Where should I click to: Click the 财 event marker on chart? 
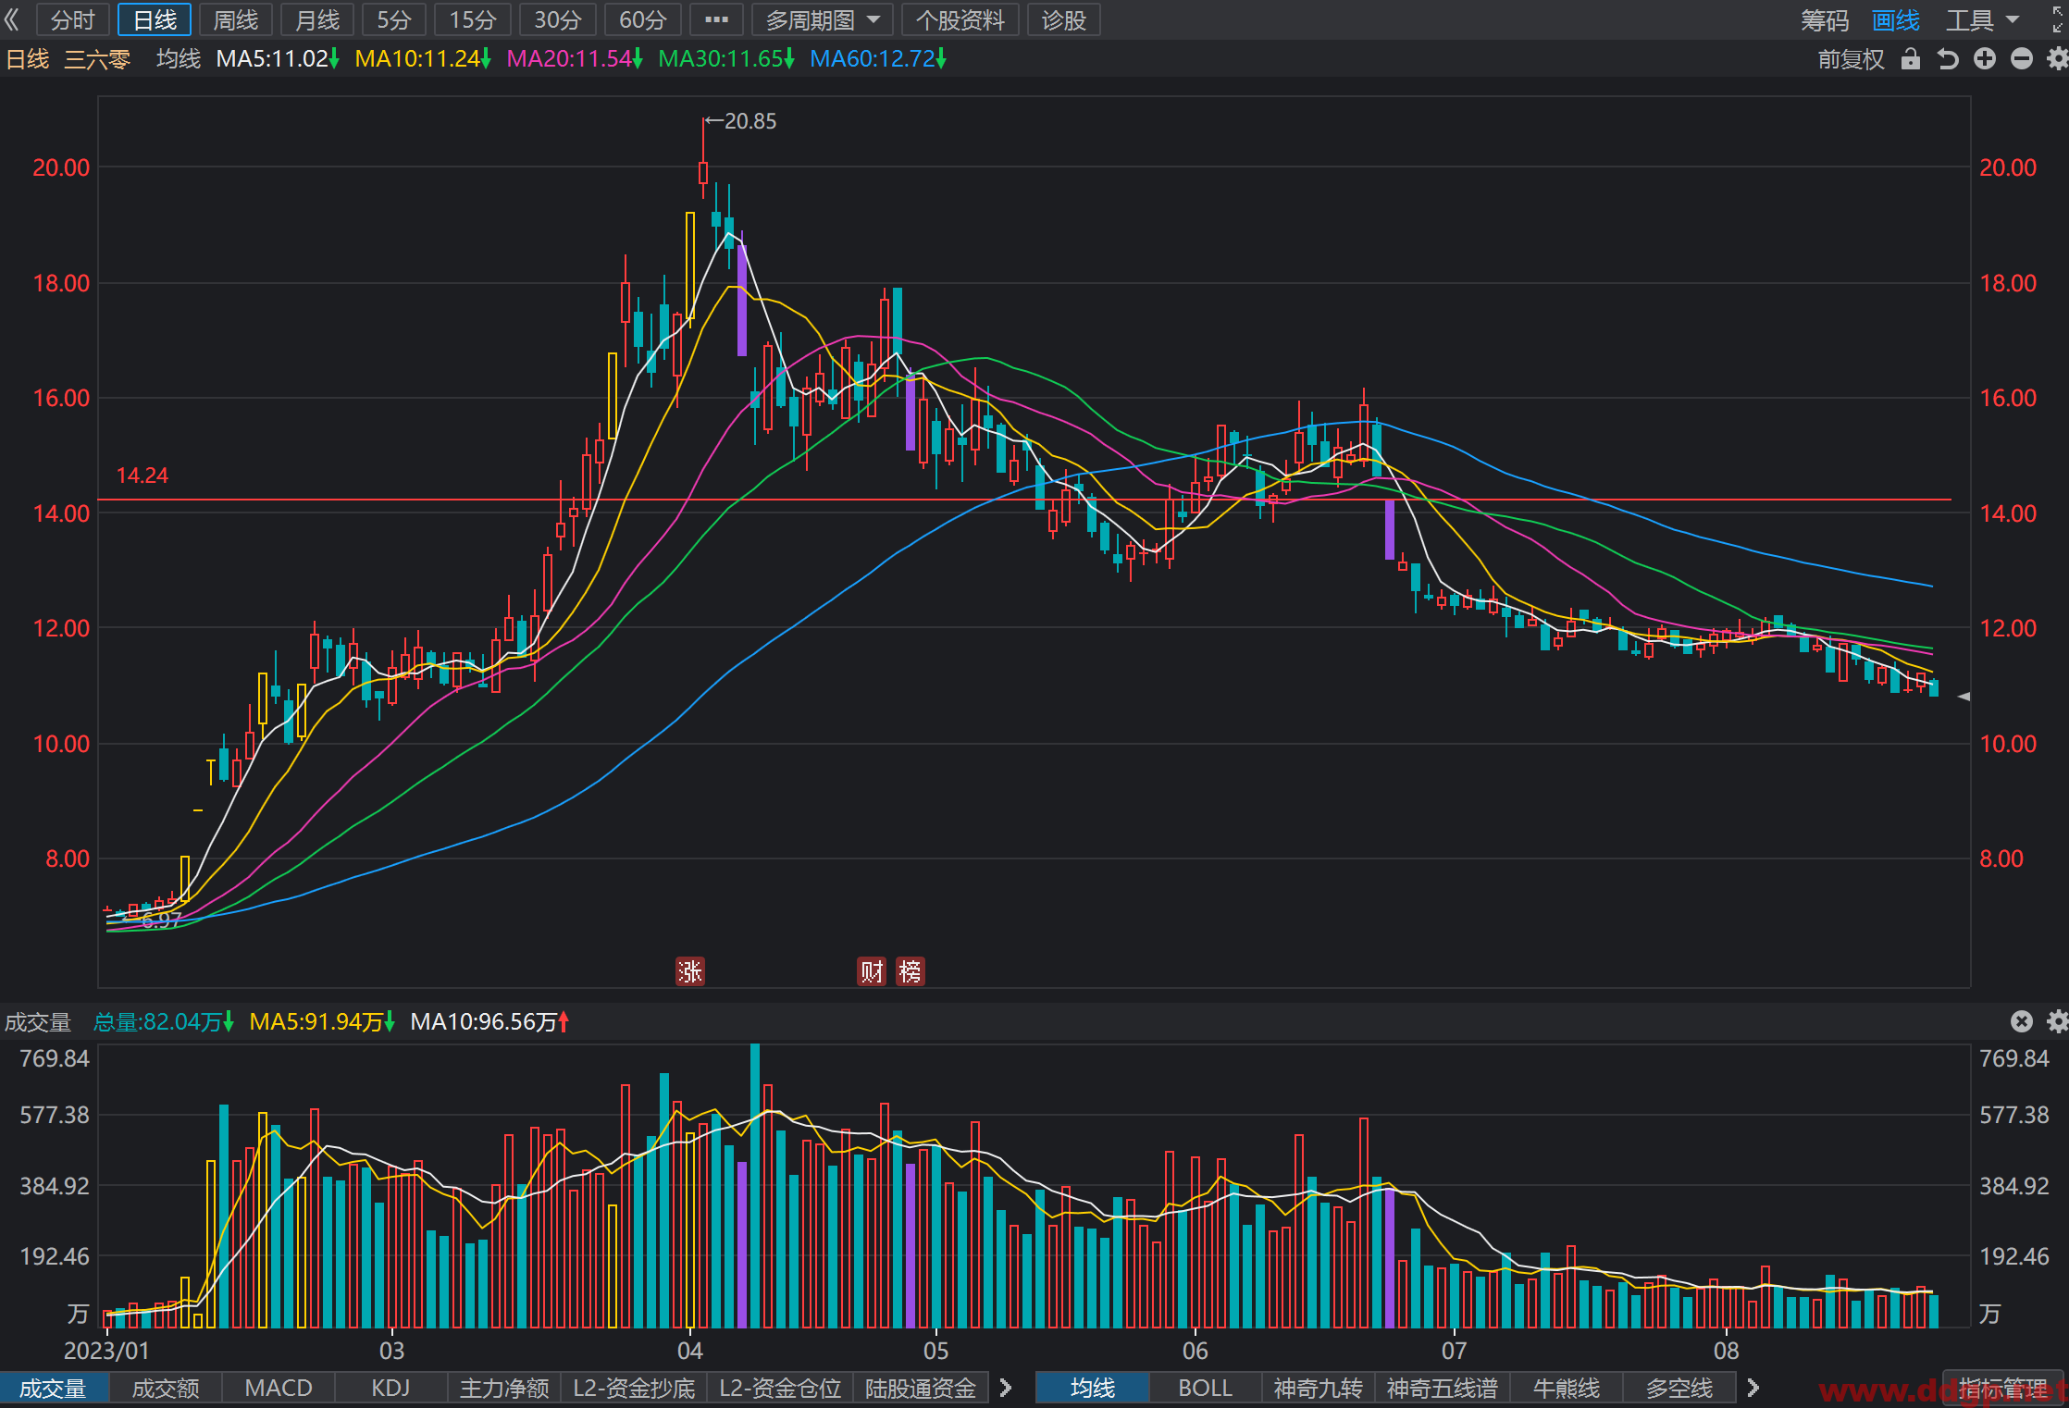point(872,971)
